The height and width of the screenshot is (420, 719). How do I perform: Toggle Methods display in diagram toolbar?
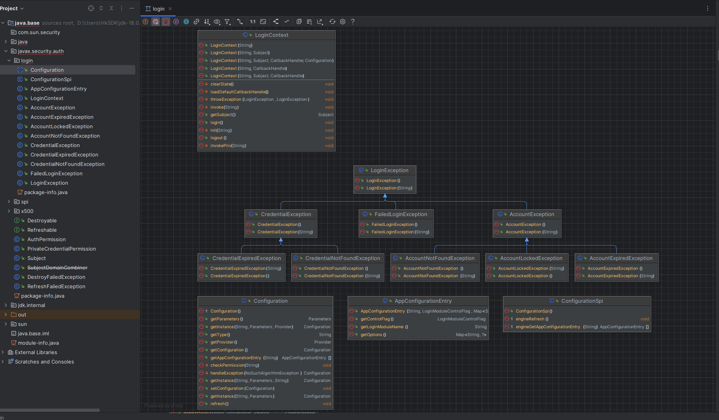(x=166, y=22)
